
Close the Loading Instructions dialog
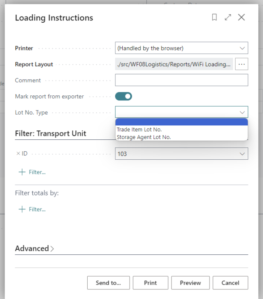(241, 17)
